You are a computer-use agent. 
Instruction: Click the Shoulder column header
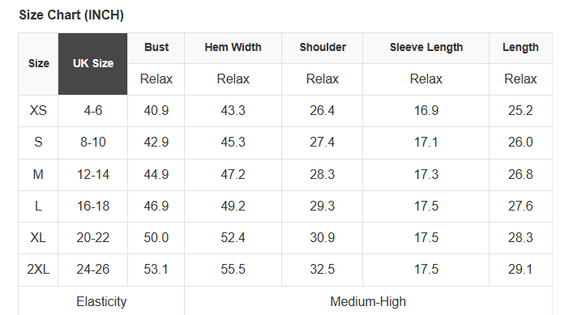(323, 48)
